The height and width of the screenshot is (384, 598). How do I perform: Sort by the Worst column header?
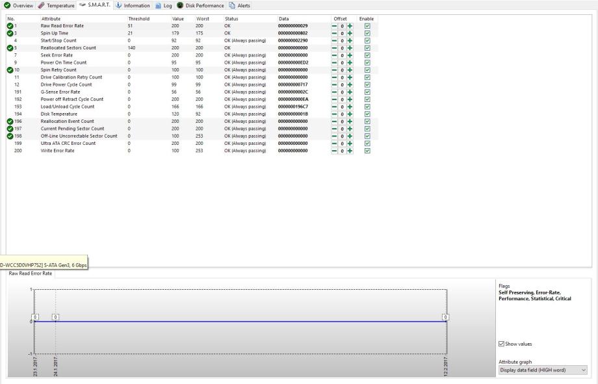203,19
